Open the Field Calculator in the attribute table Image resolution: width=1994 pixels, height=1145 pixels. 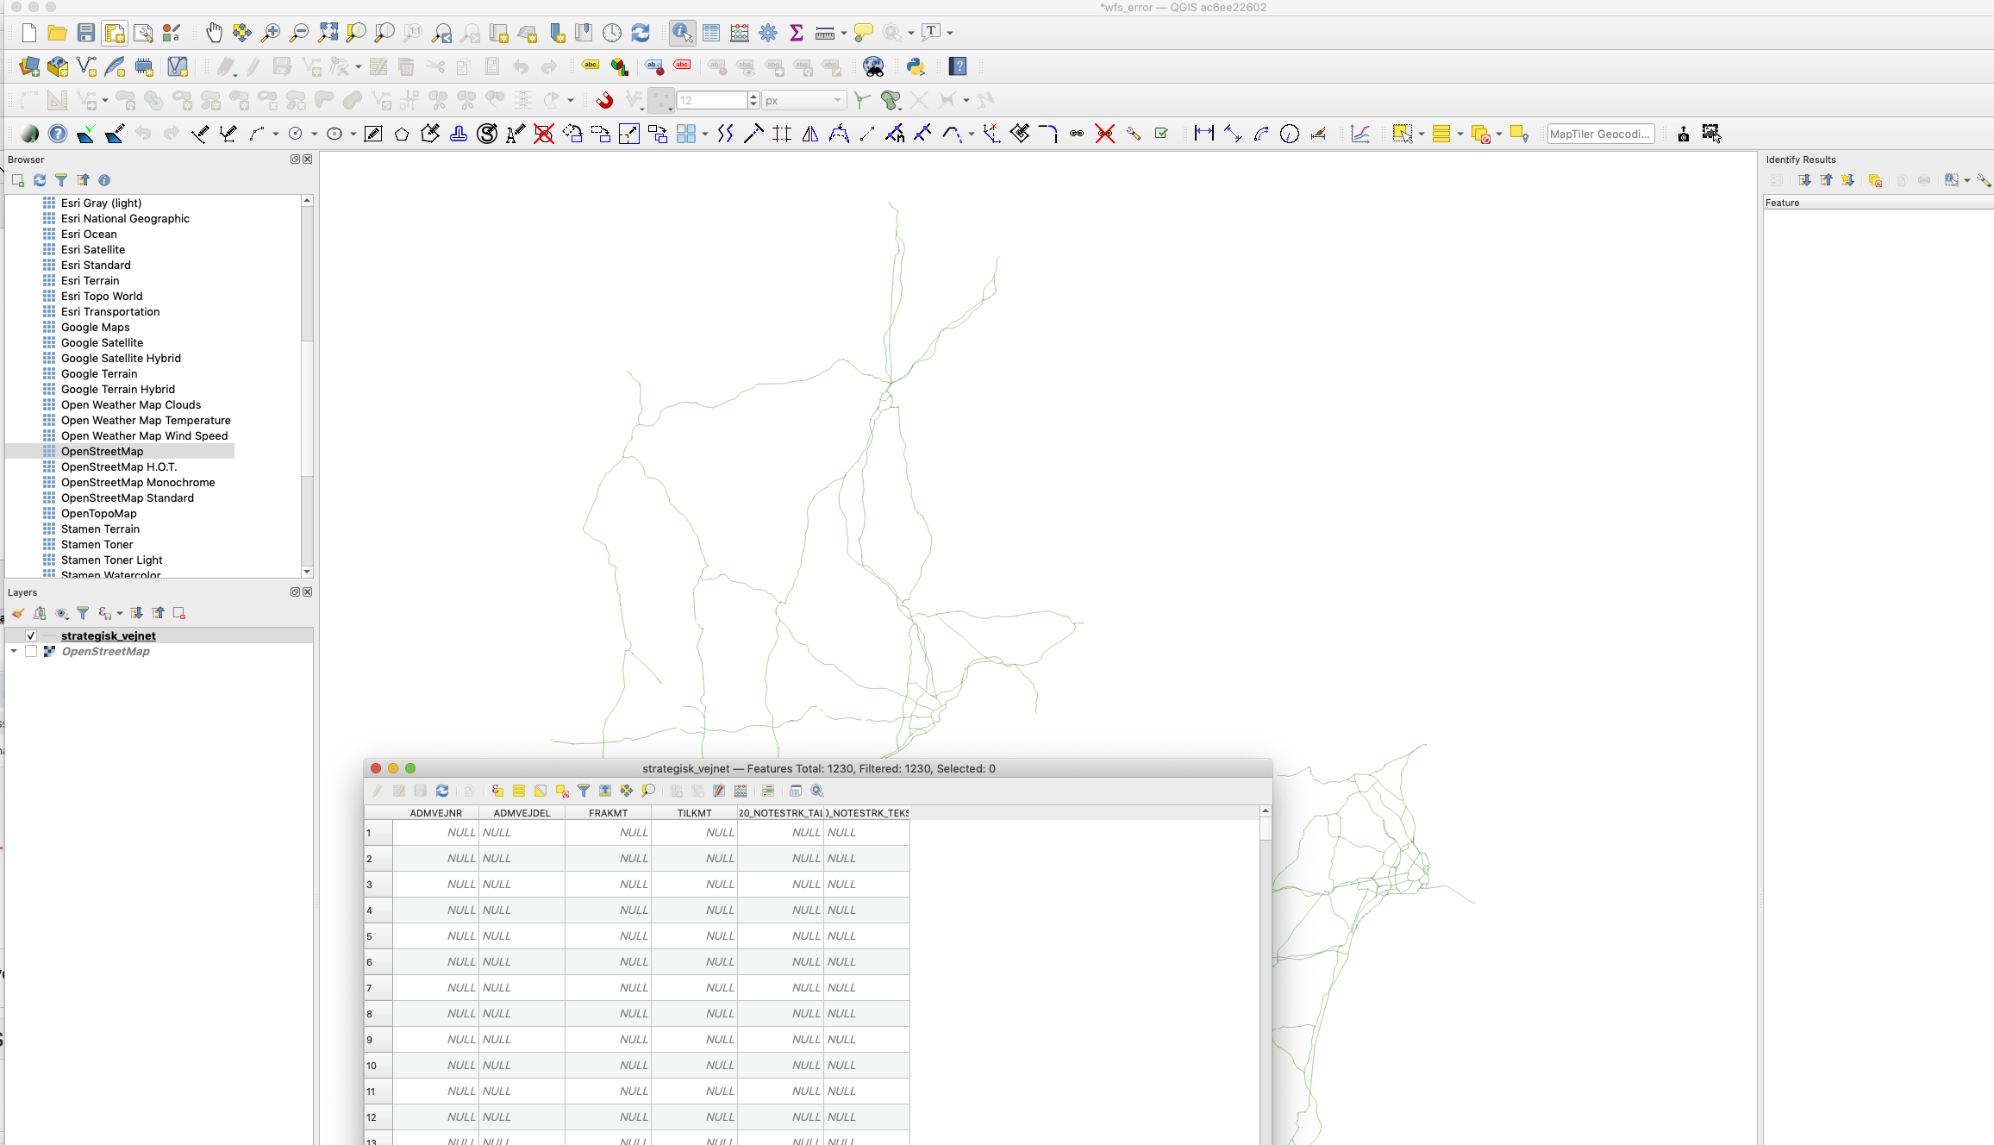[740, 791]
